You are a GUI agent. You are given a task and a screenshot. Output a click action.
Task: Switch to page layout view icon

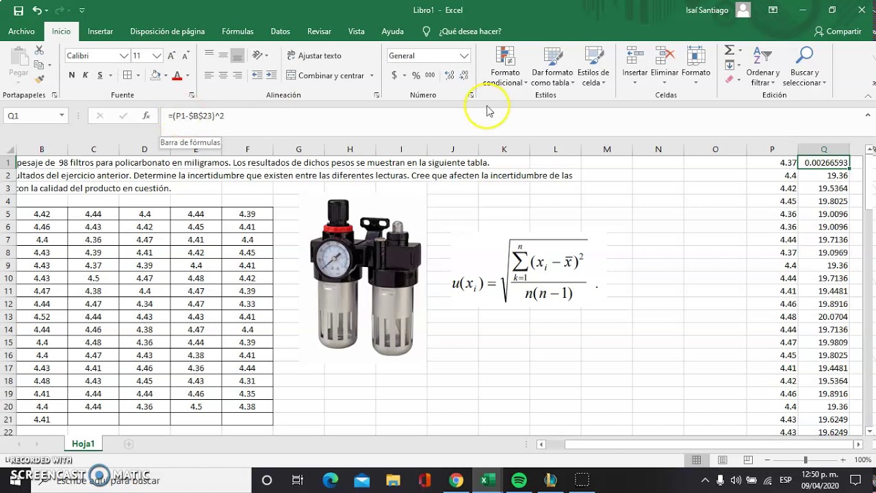tap(722, 460)
